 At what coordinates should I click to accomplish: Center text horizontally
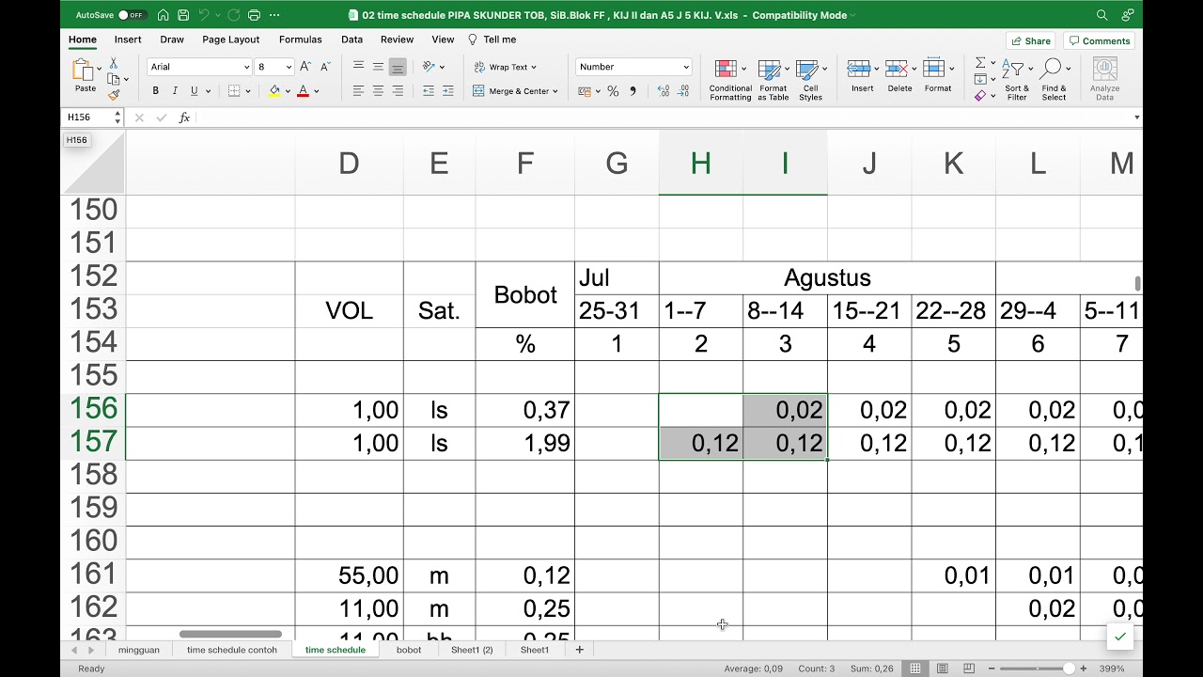pos(378,91)
